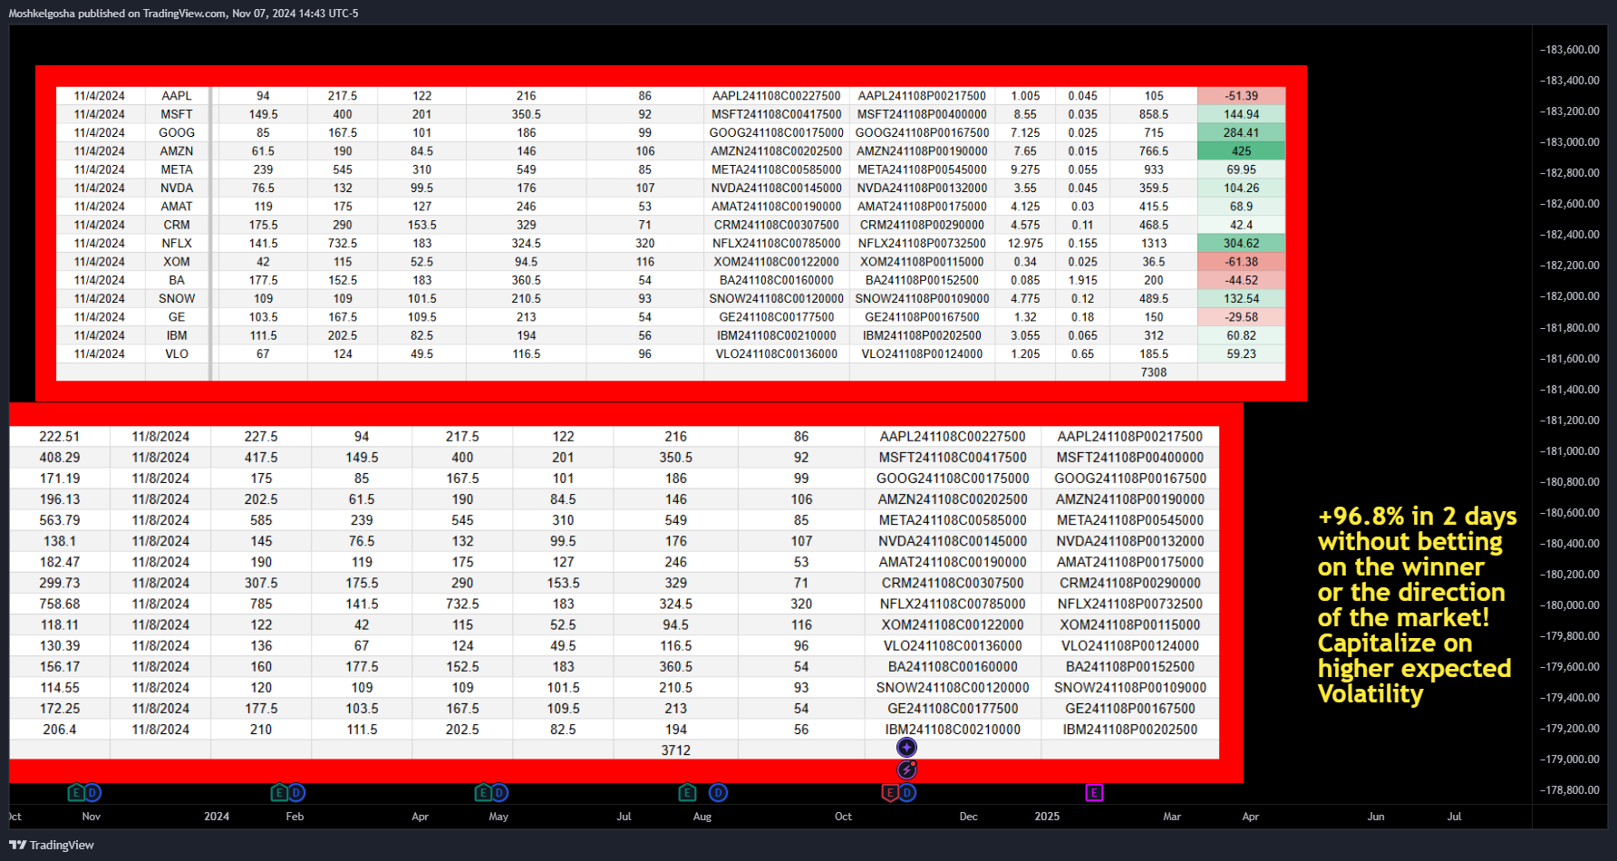
Task: Click the 222.51 price cell
Action: [59, 437]
